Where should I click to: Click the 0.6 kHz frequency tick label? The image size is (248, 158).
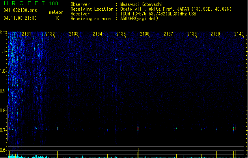pyautogui.click(x=3, y=150)
